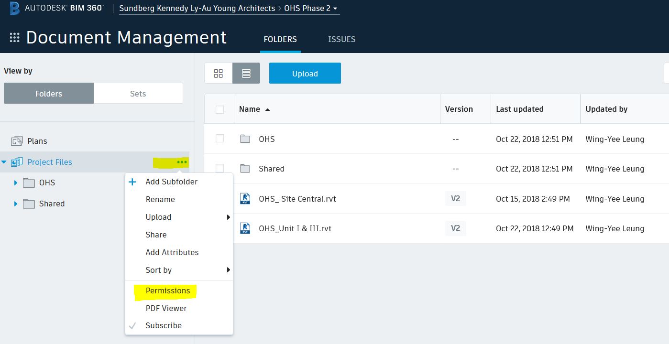Expand the OHS folder in tree
This screenshot has height=344, width=669.
point(16,183)
